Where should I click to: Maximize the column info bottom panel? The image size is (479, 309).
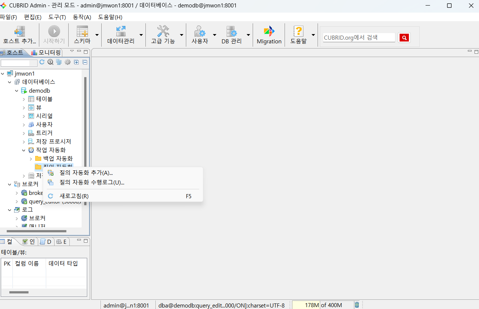[x=86, y=241]
